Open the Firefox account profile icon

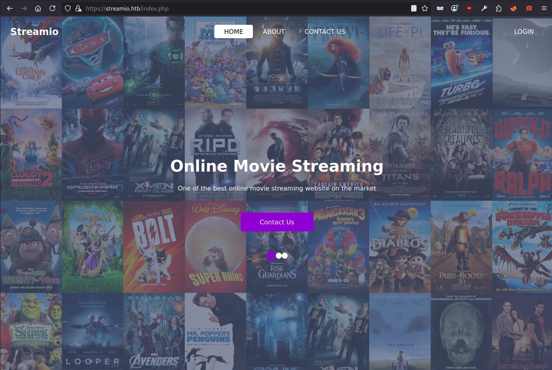454,8
